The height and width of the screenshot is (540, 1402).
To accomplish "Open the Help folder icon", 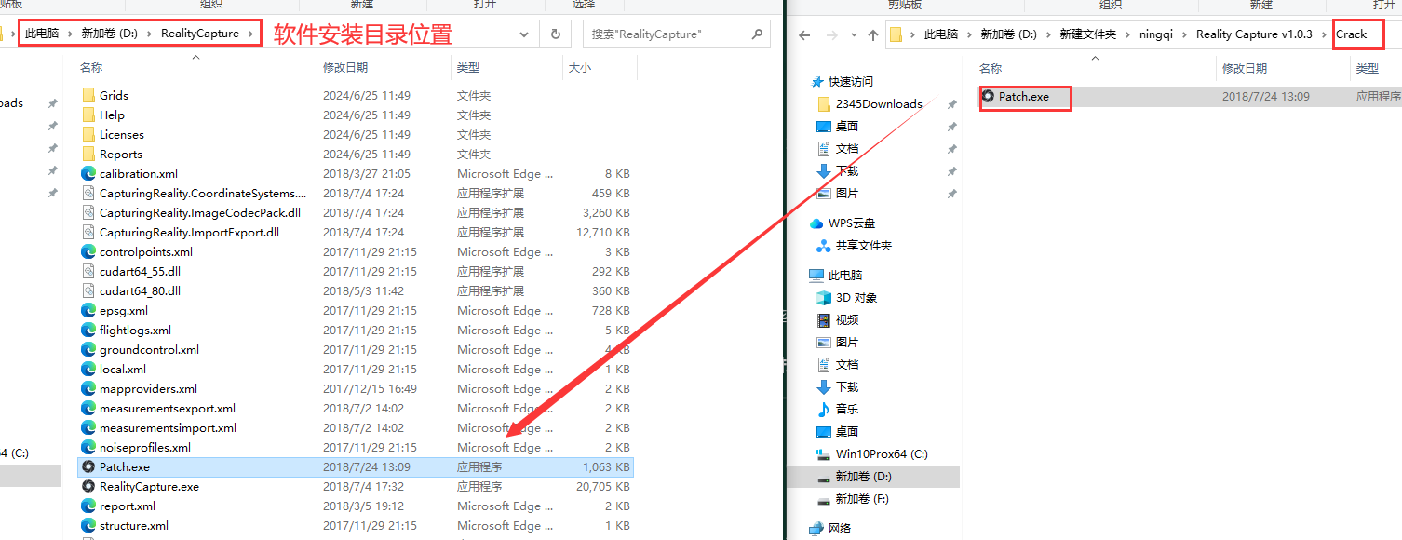I will (x=88, y=115).
